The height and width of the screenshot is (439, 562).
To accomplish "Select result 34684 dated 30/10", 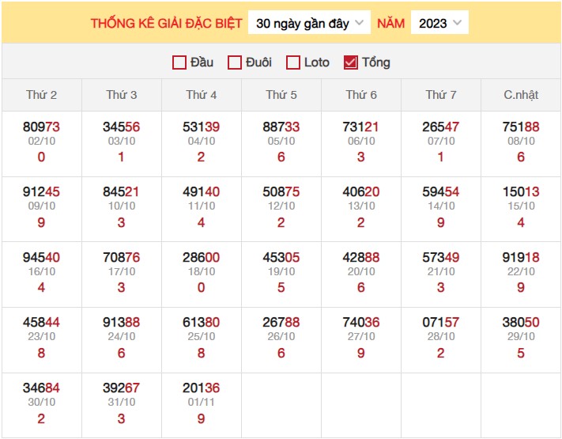I will coord(41,388).
